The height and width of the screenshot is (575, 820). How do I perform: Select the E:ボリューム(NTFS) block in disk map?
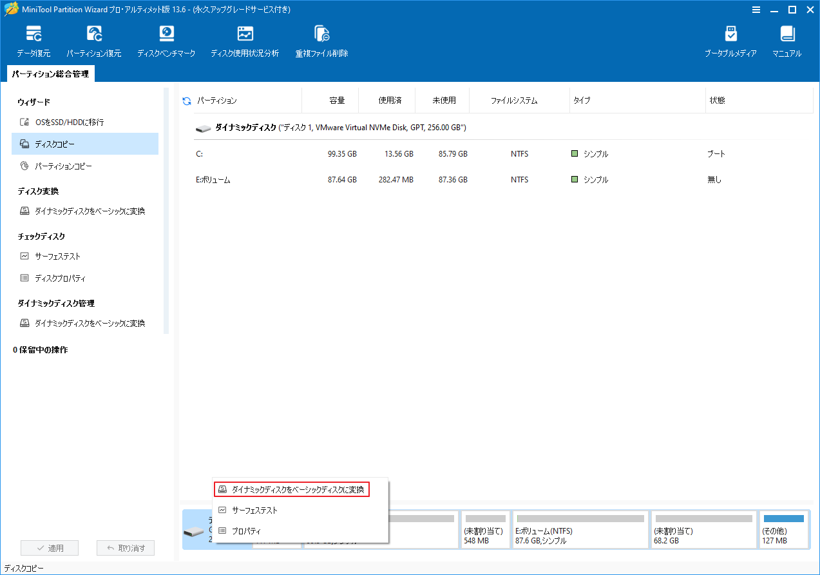(580, 529)
